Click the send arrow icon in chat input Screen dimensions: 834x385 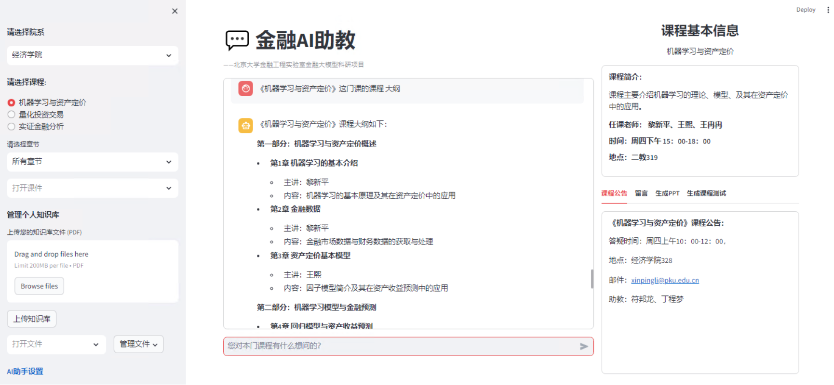click(x=583, y=346)
